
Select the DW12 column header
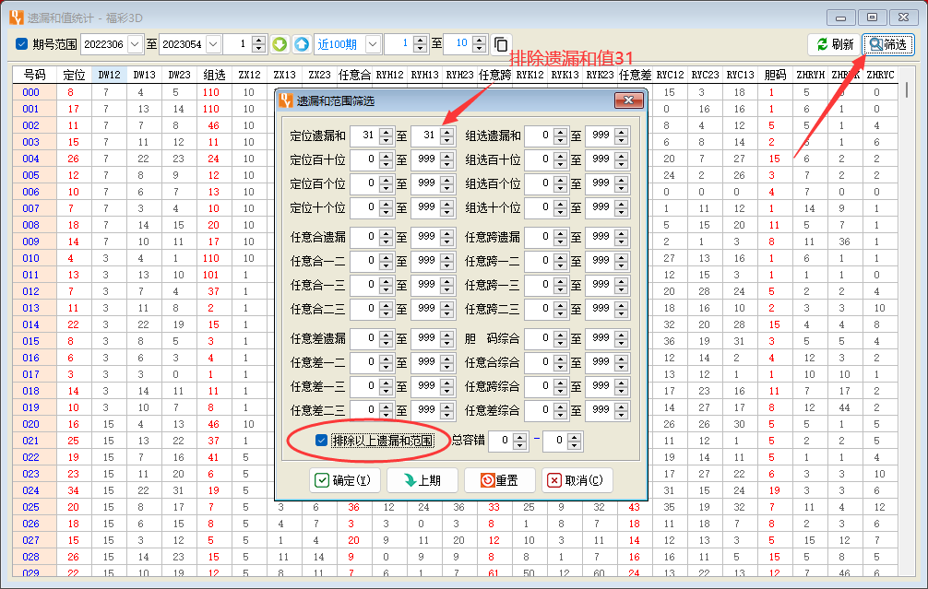click(x=110, y=75)
